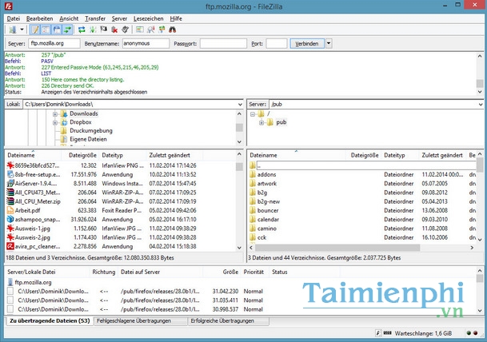Select the avira_pc_cleaner application icon
The width and height of the screenshot is (487, 342).
click(x=10, y=246)
